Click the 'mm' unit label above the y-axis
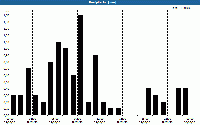Screen dimensions: 200x125 click(x=7, y=11)
